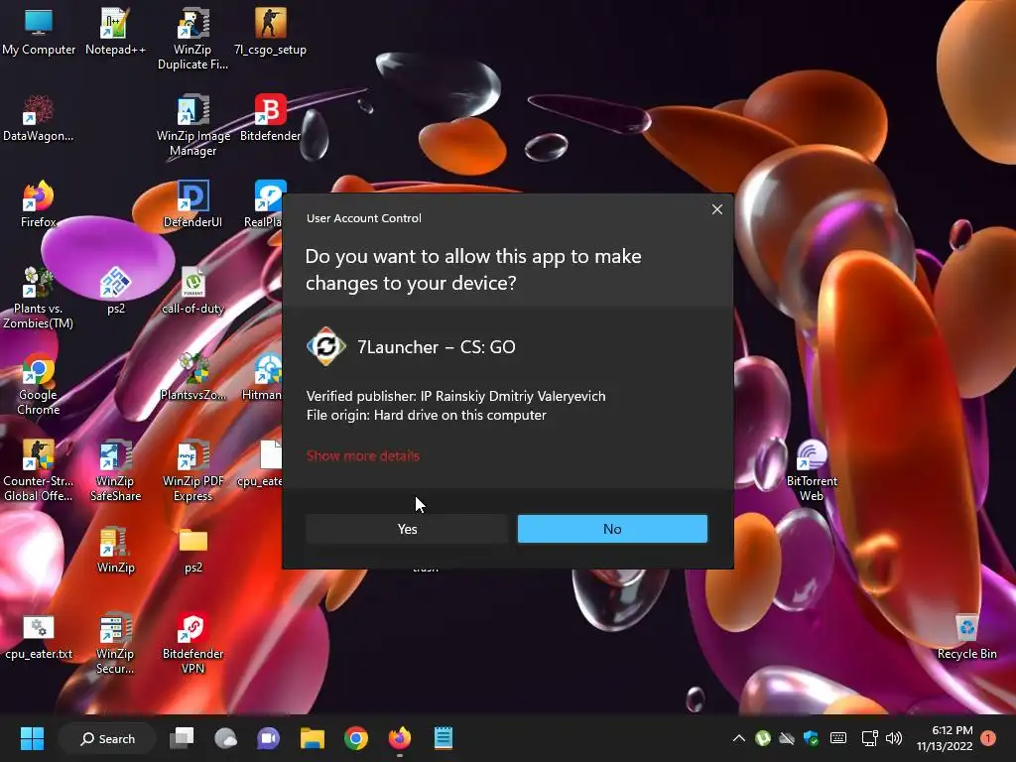Click the Windows Security shield tray icon
1016x762 pixels.
[811, 738]
